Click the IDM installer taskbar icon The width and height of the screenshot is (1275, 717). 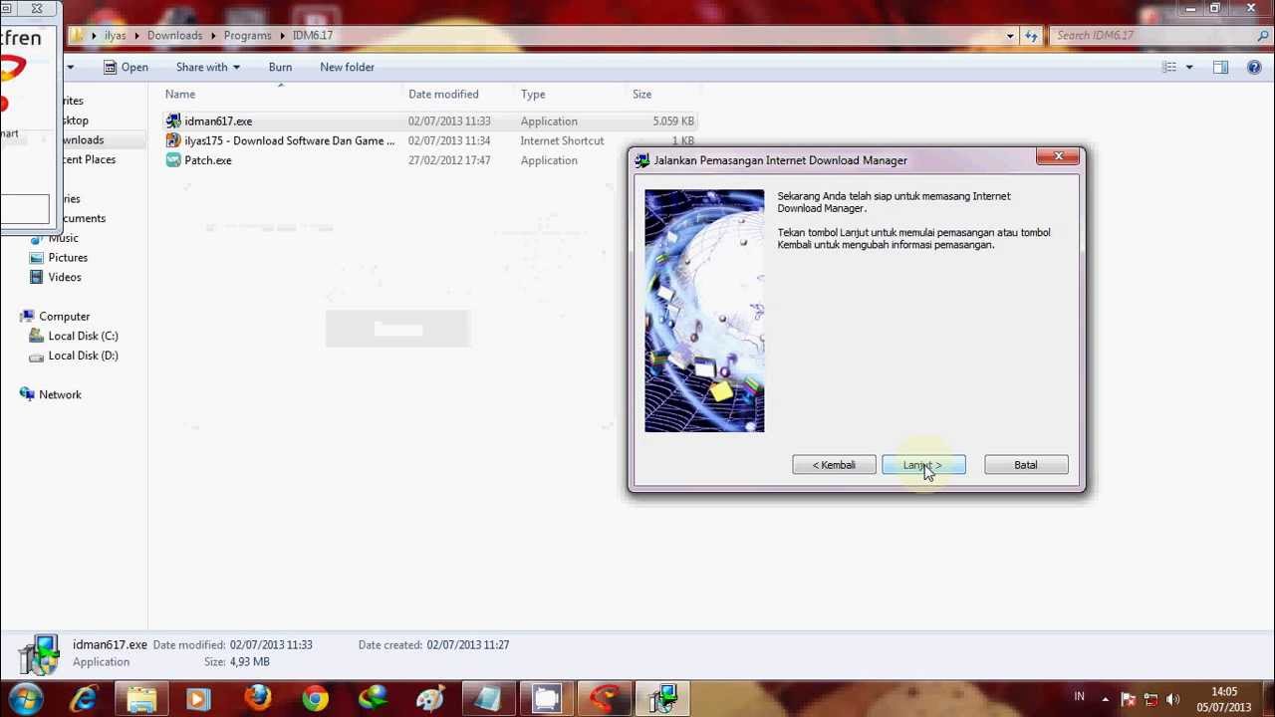coord(661,699)
